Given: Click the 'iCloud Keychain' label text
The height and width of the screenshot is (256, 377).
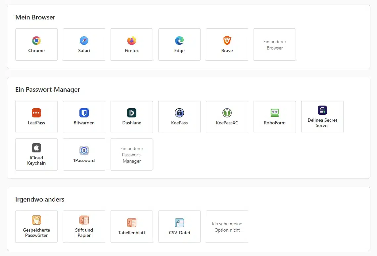Looking at the screenshot, I should (36, 160).
